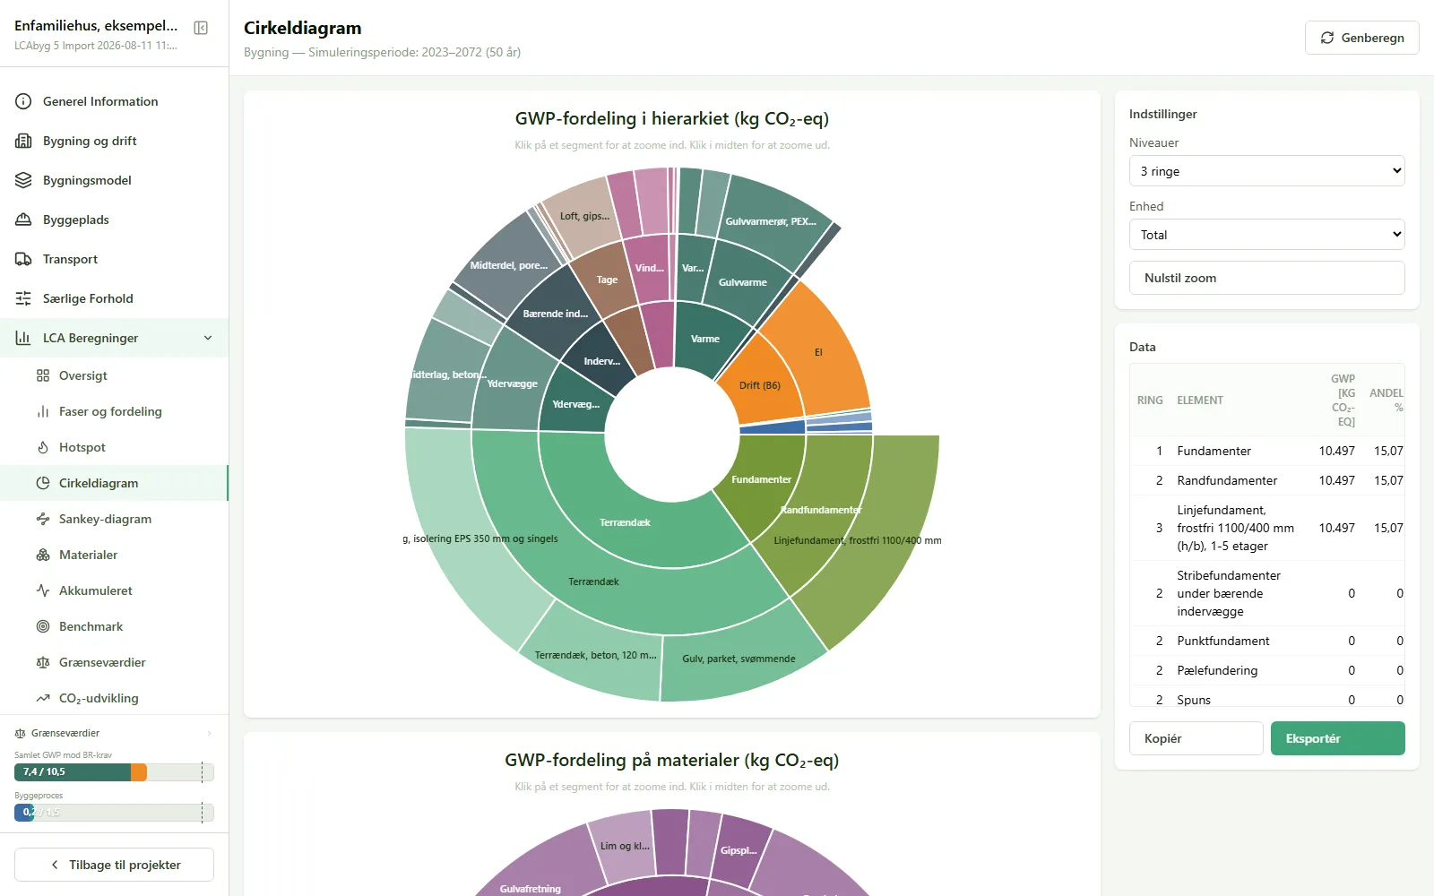Click Pælefundering row in Data table
This screenshot has width=1434, height=896.
tap(1267, 670)
